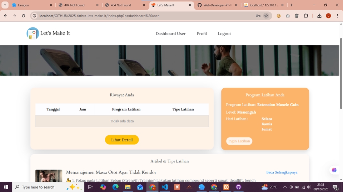Open the volume control in system tray
Image resolution: width=343 pixels, height=192 pixels.
309,187
